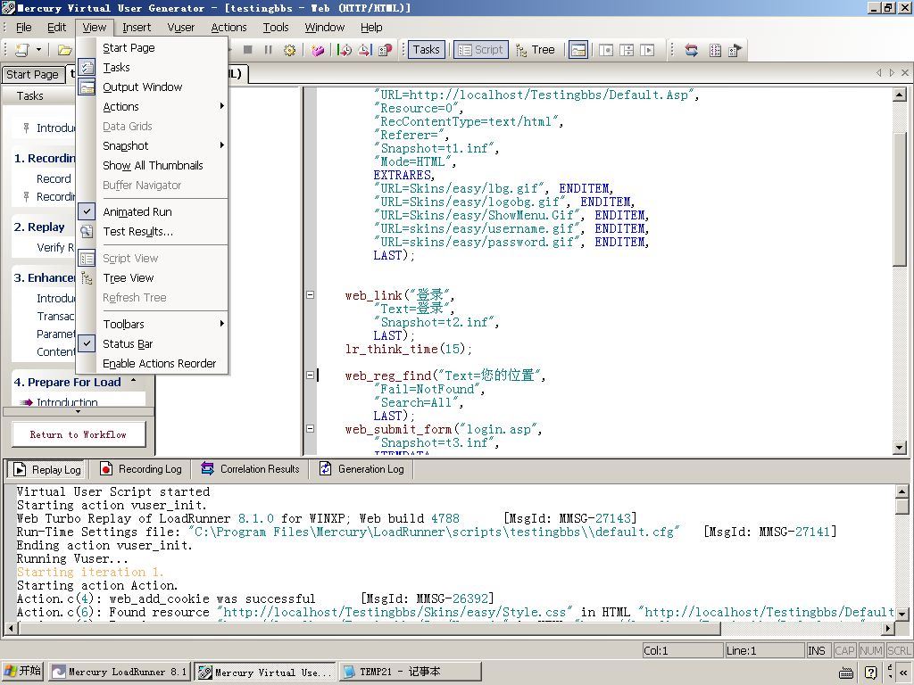
Task: Click the New script toolbar icon
Action: tap(21, 50)
